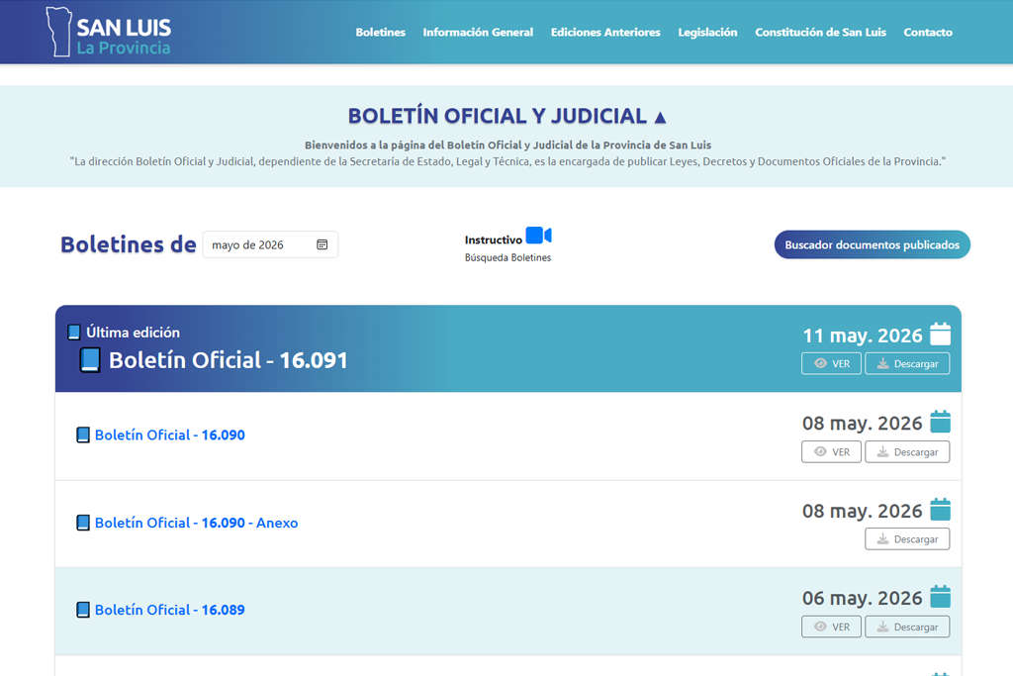Open the Instructivo video camera icon
This screenshot has height=676, width=1013.
539,236
